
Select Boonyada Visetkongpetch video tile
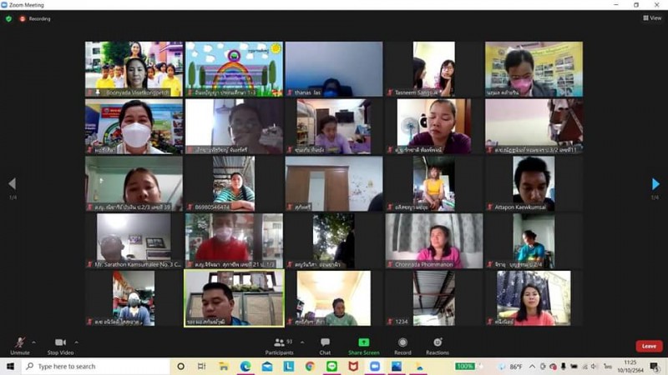pos(134,69)
